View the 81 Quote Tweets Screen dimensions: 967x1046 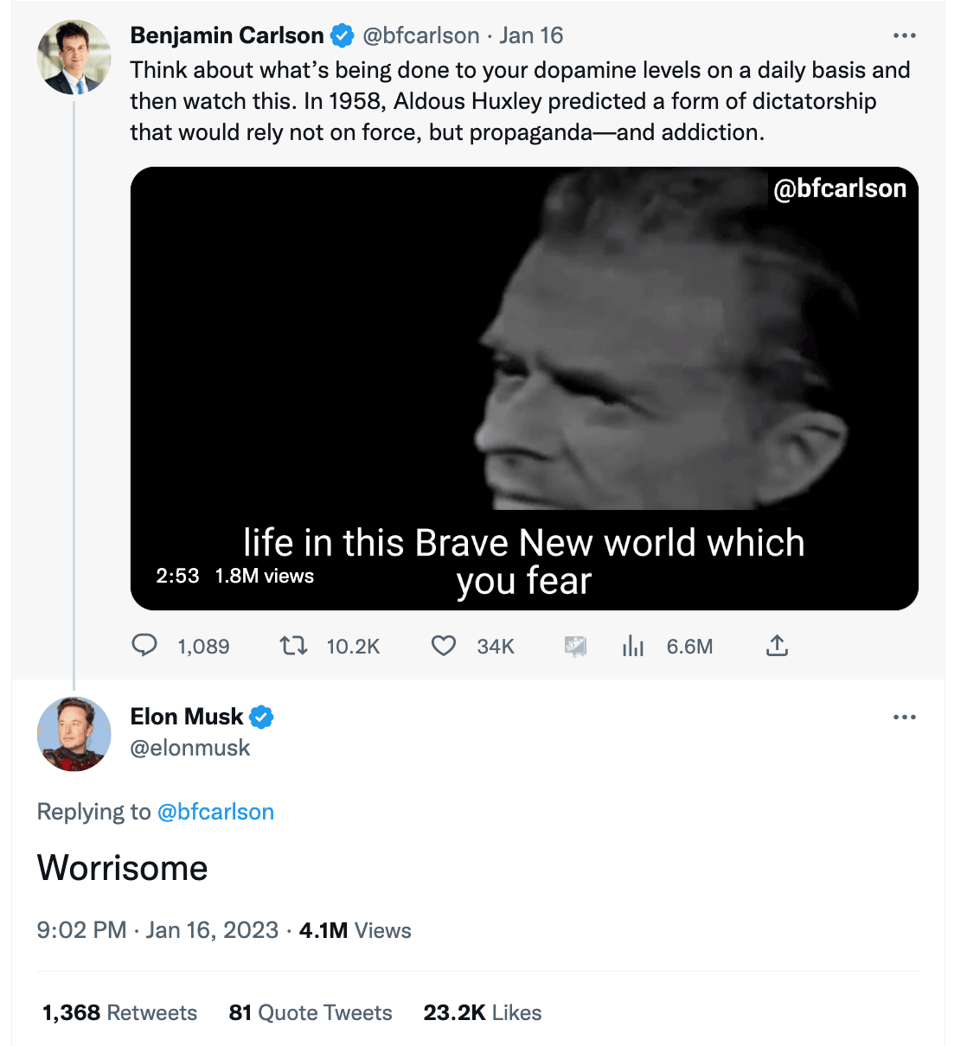pos(311,1012)
